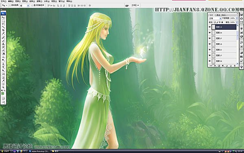Hide layer 图层 21 with its eye
Screen dimensions: 244x153
coord(209,50)
